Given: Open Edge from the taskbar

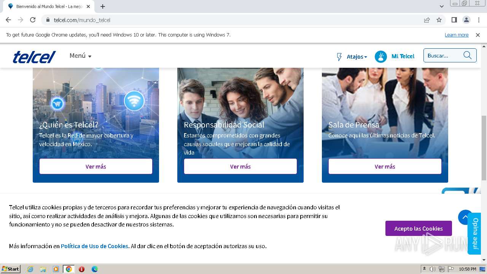Looking at the screenshot, I should (x=95, y=269).
